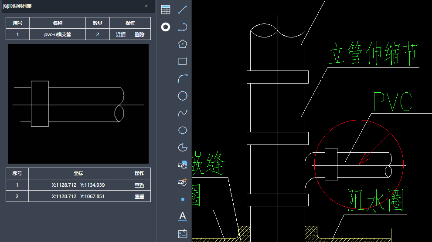Image resolution: width=432 pixels, height=242 pixels.
Task: Select the Text tool
Action: coord(183,216)
